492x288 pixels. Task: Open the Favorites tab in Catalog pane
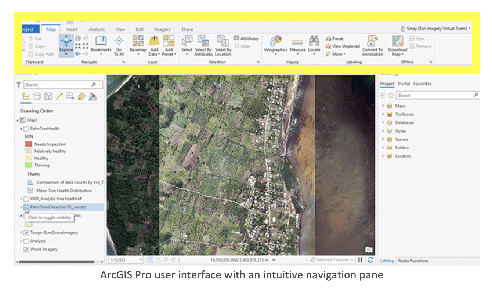(423, 84)
